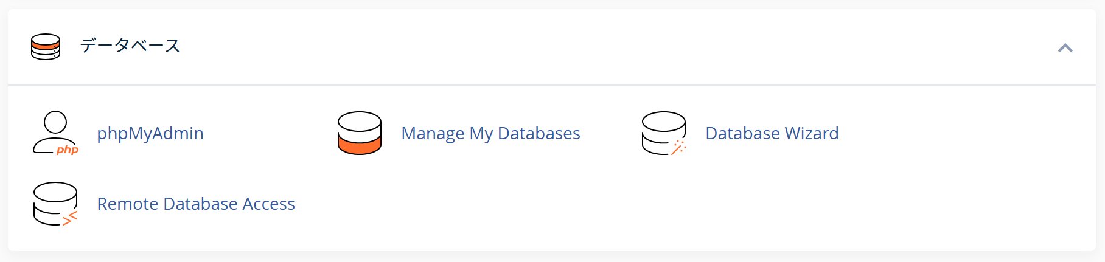Click the word Access in Remote Database Access
The image size is (1105, 262).
pos(268,204)
